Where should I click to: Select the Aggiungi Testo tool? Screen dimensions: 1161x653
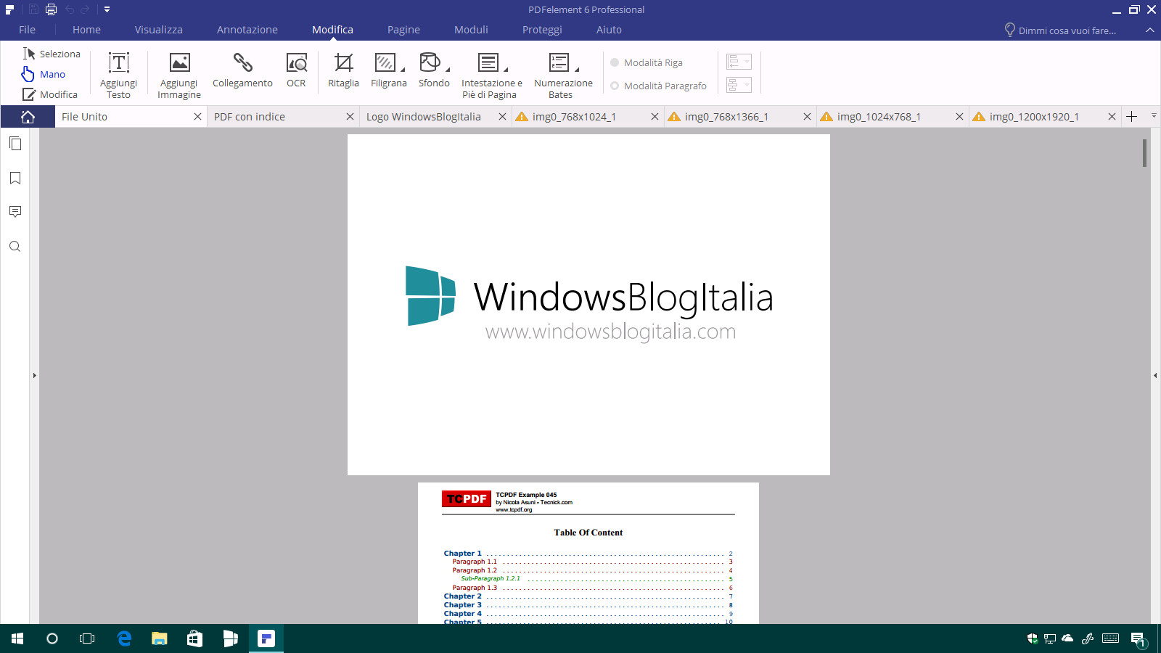(x=118, y=75)
